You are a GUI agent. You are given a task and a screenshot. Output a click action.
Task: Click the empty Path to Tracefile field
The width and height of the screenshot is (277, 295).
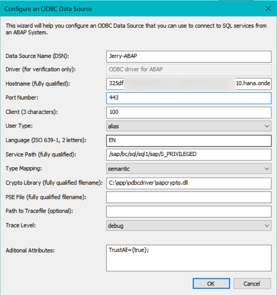click(189, 212)
